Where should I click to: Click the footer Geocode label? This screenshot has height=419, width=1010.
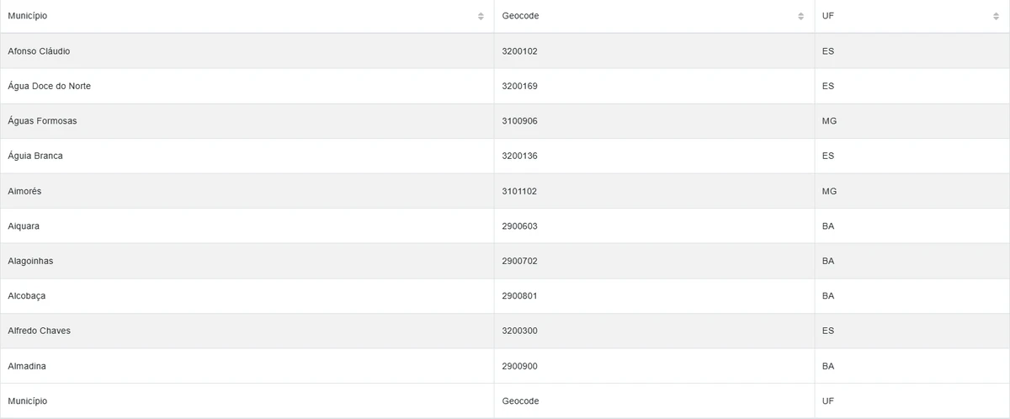point(521,401)
